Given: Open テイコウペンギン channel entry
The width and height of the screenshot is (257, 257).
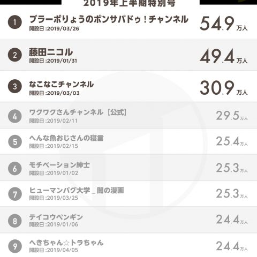Looking at the screenshot, I should [x=56, y=217].
